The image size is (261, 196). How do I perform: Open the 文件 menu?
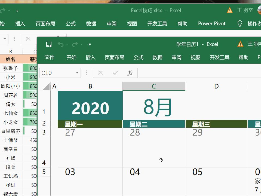click(50, 57)
